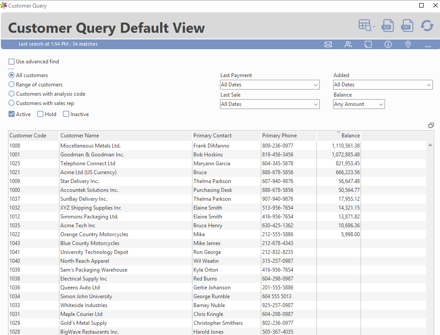Select All customers radio button

point(12,75)
